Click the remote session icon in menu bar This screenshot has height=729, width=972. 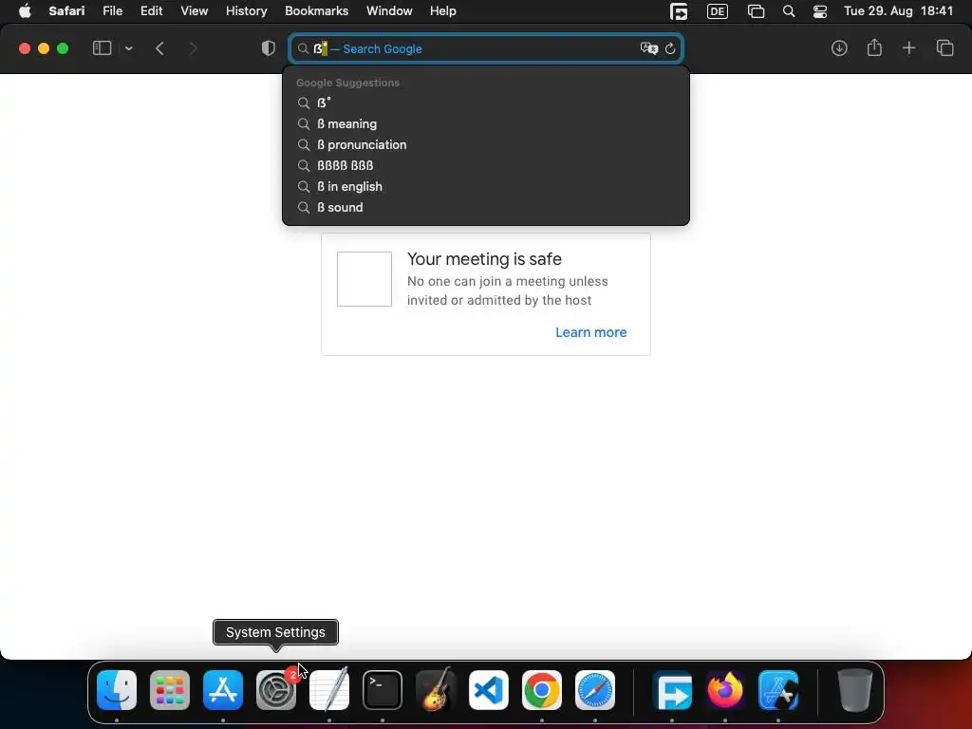tap(679, 11)
